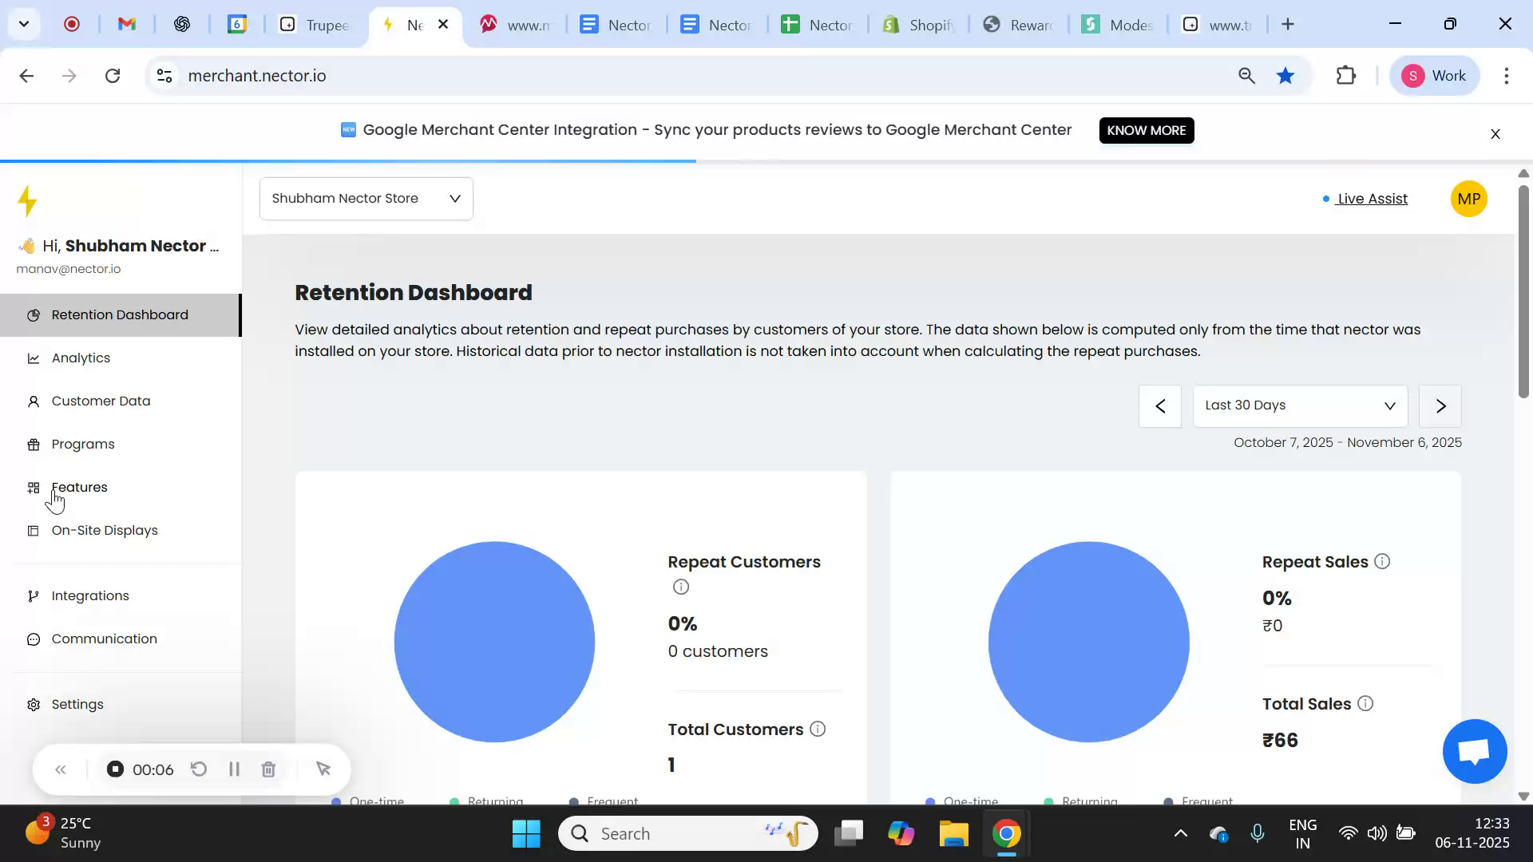Select Analytics in the sidebar
This screenshot has height=862, width=1533.
[x=80, y=358]
